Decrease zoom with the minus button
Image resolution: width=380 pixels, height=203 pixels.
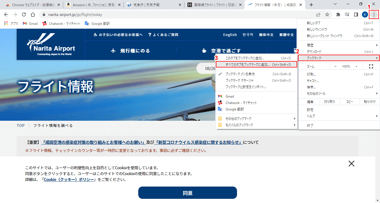pyautogui.click(x=335, y=66)
